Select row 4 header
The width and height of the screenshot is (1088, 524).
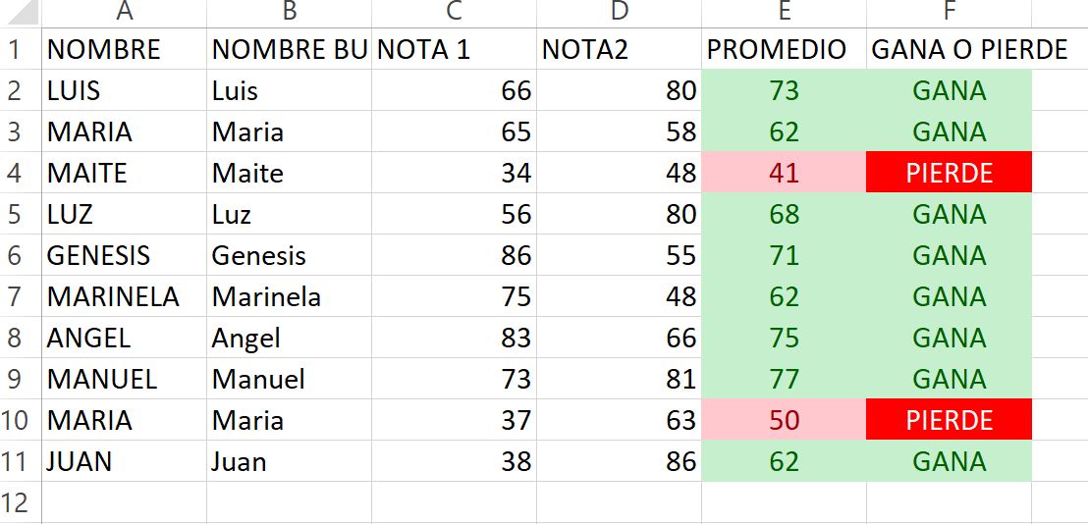pos(20,173)
